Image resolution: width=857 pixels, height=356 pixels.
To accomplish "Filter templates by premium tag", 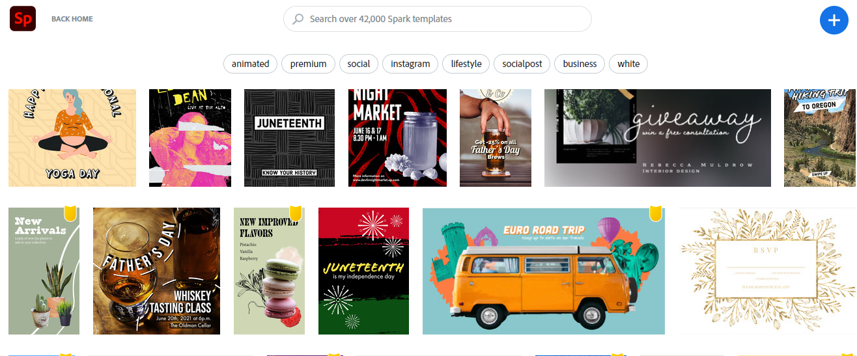I will (309, 64).
